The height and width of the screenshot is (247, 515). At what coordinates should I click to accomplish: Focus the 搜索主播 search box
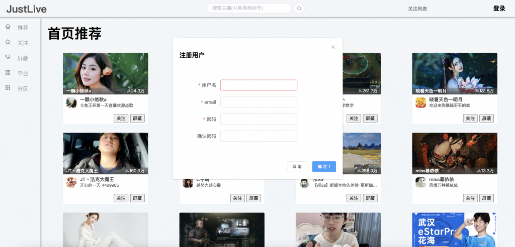(x=249, y=8)
